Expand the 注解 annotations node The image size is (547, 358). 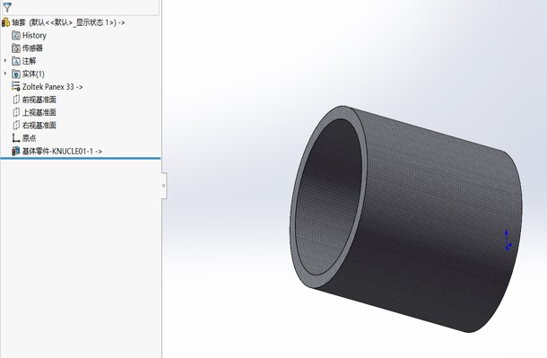[5, 61]
